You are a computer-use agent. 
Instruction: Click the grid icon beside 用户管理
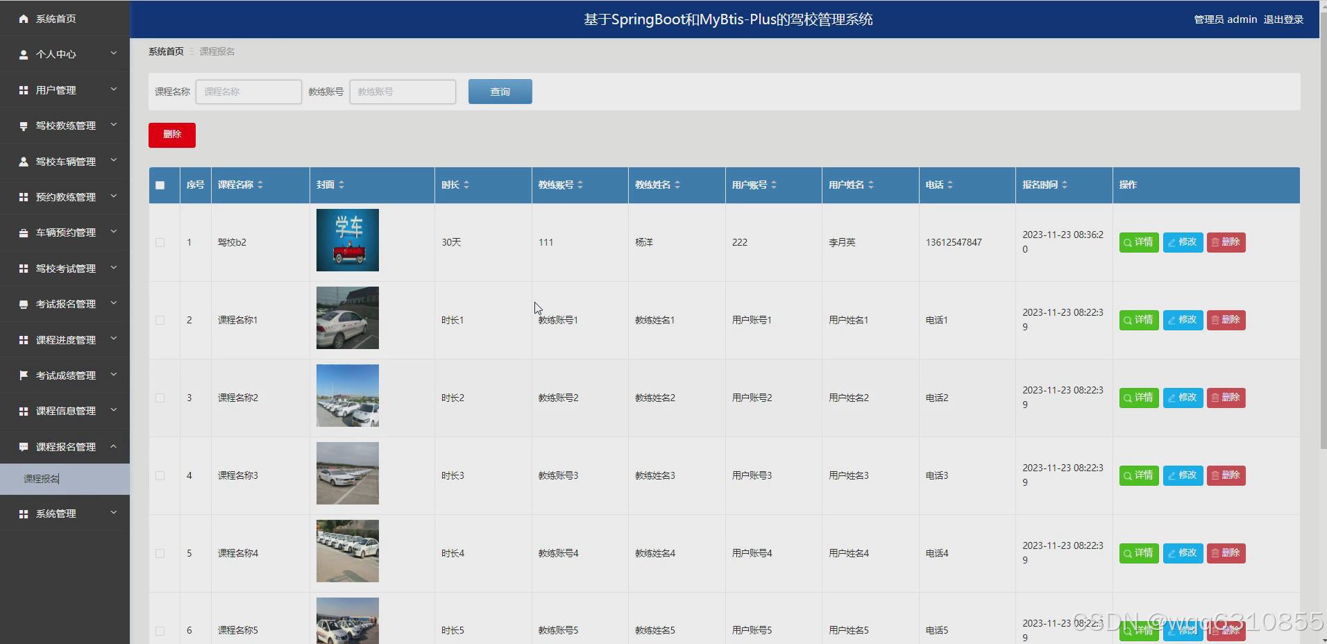24,90
